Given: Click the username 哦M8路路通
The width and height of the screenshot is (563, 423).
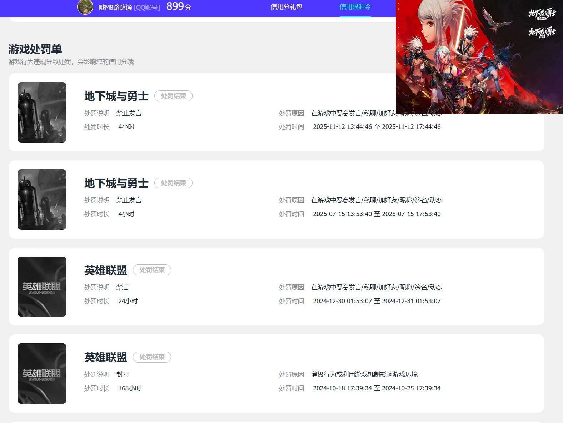Looking at the screenshot, I should pos(115,8).
